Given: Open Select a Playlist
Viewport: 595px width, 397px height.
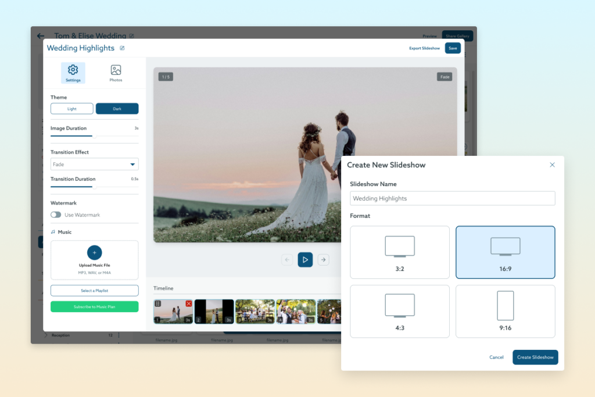Looking at the screenshot, I should [94, 290].
